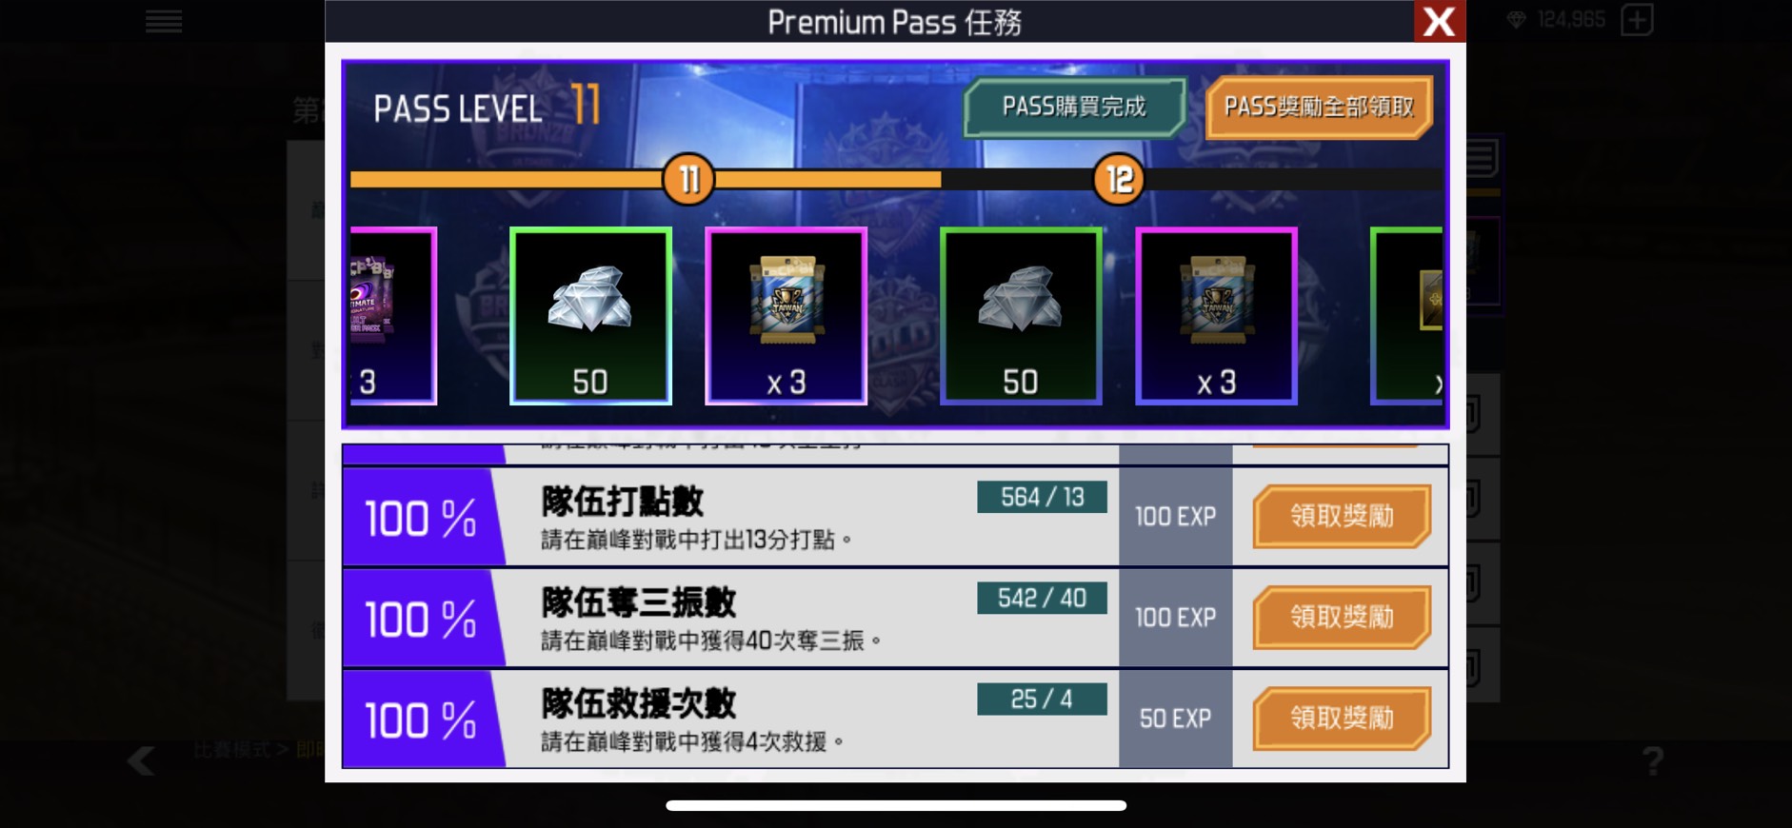
Task: Close the Premium Pass mission window
Action: (1439, 21)
